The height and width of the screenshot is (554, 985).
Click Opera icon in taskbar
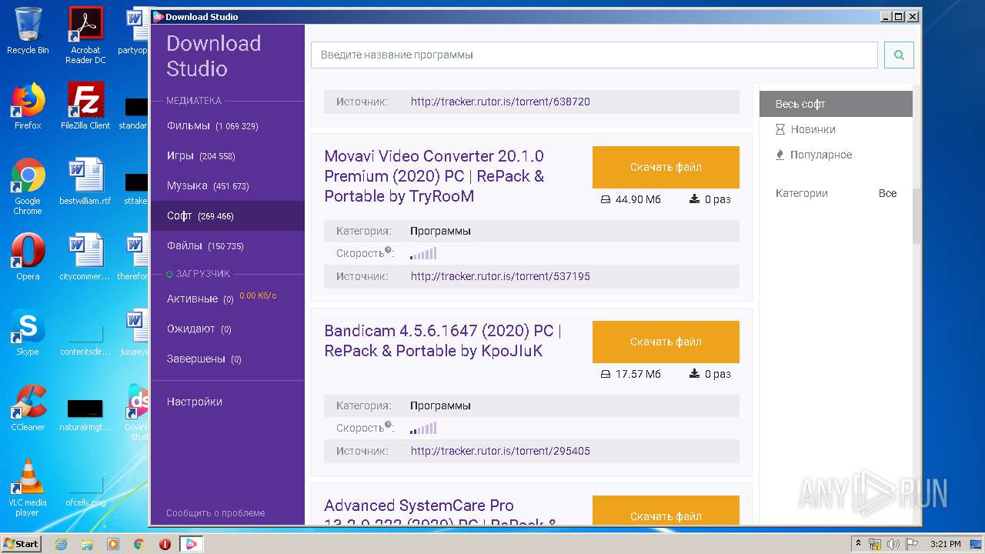click(x=165, y=544)
